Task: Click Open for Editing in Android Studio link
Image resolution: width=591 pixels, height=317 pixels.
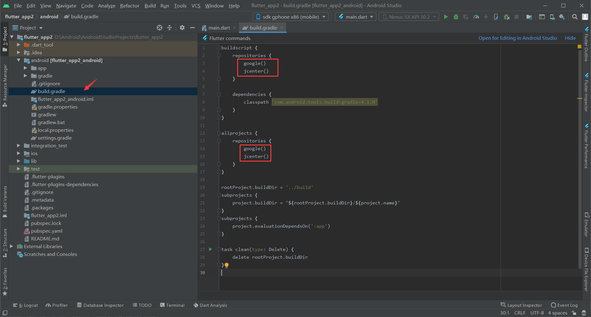Action: click(x=517, y=38)
